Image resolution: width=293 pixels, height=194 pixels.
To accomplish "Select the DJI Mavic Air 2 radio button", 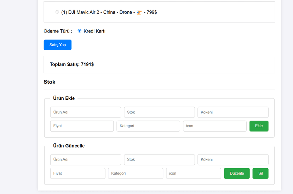I will tap(57, 12).
